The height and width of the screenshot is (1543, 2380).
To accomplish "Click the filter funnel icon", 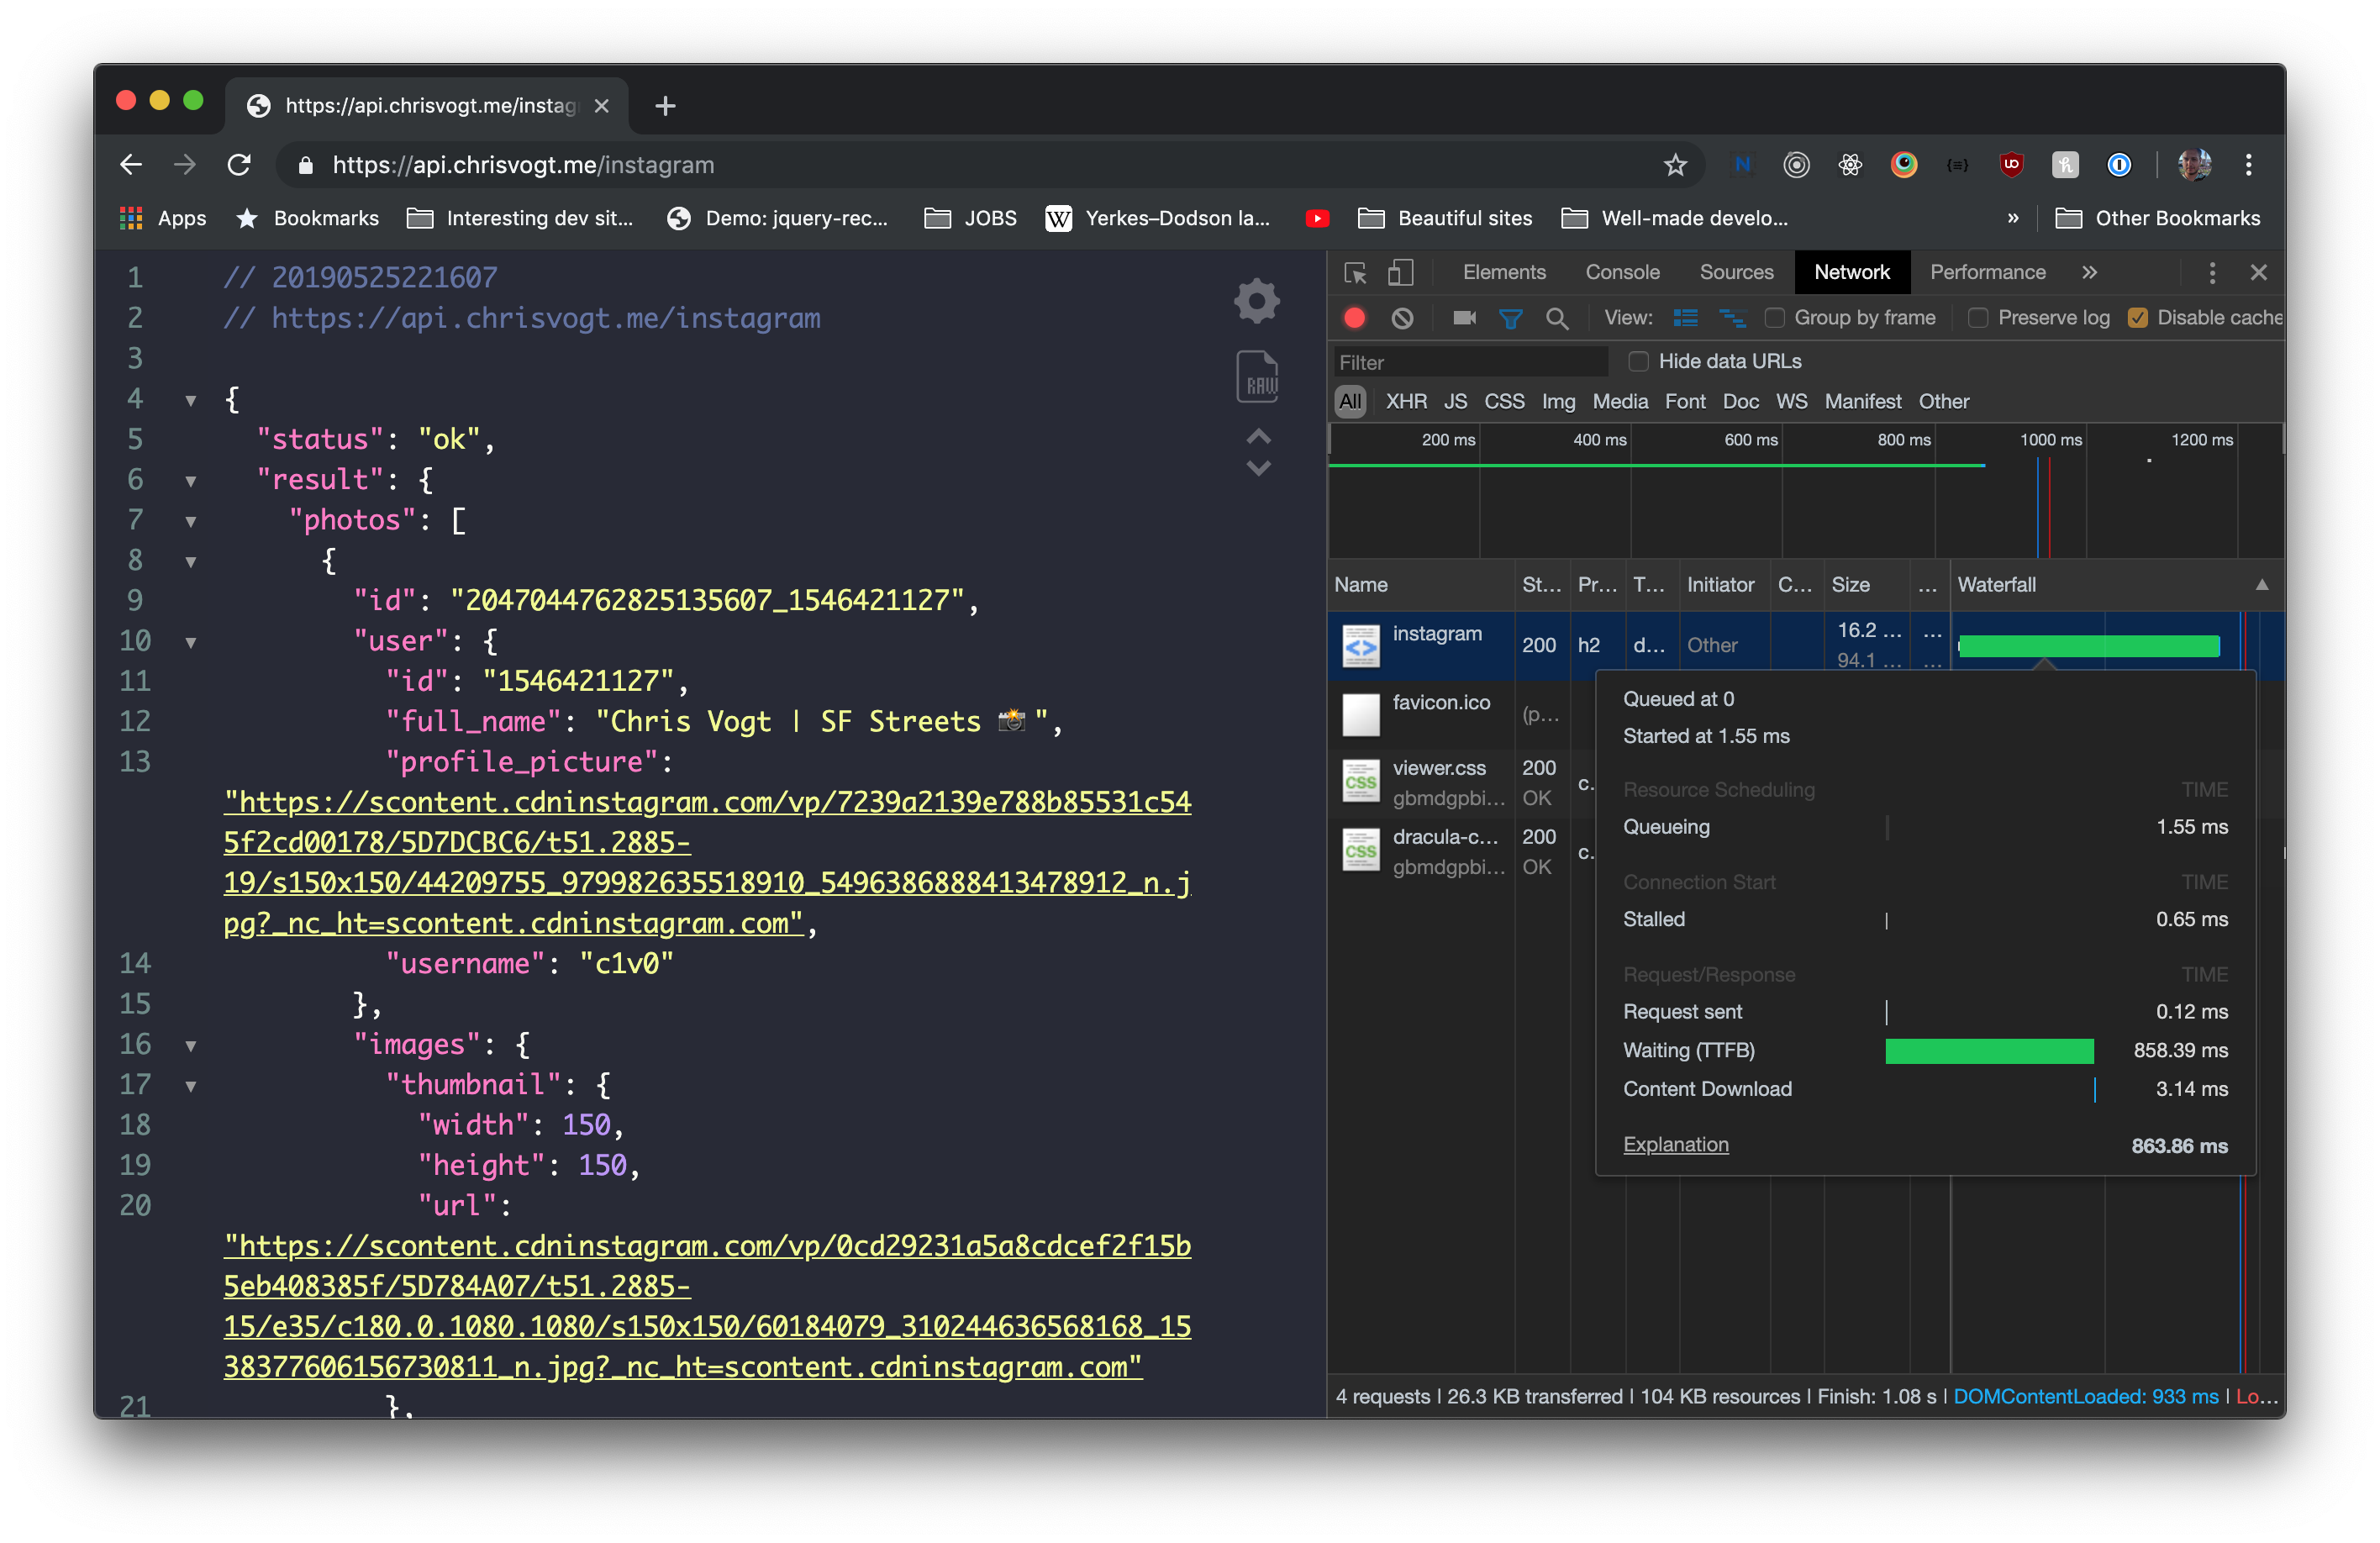I will 1510,318.
